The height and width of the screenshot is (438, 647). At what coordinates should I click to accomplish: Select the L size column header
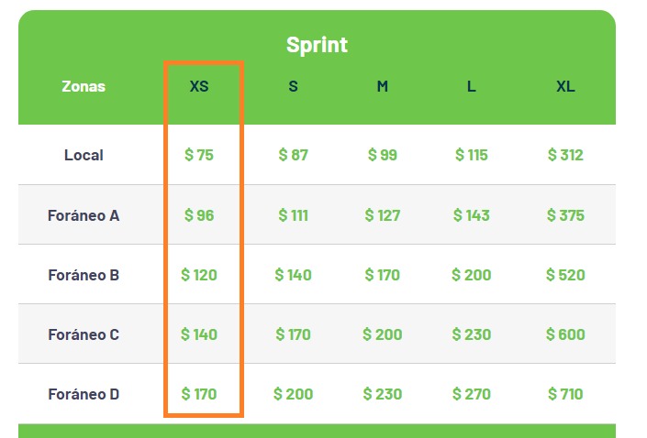pos(471,87)
